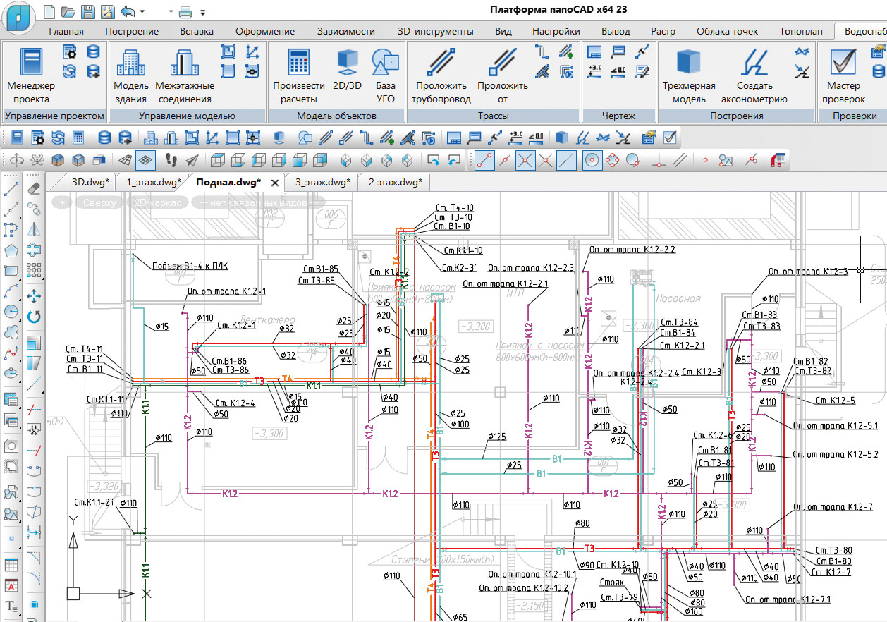Toggle Midpoint object snap
This screenshot has height=622, width=887.
[x=504, y=160]
